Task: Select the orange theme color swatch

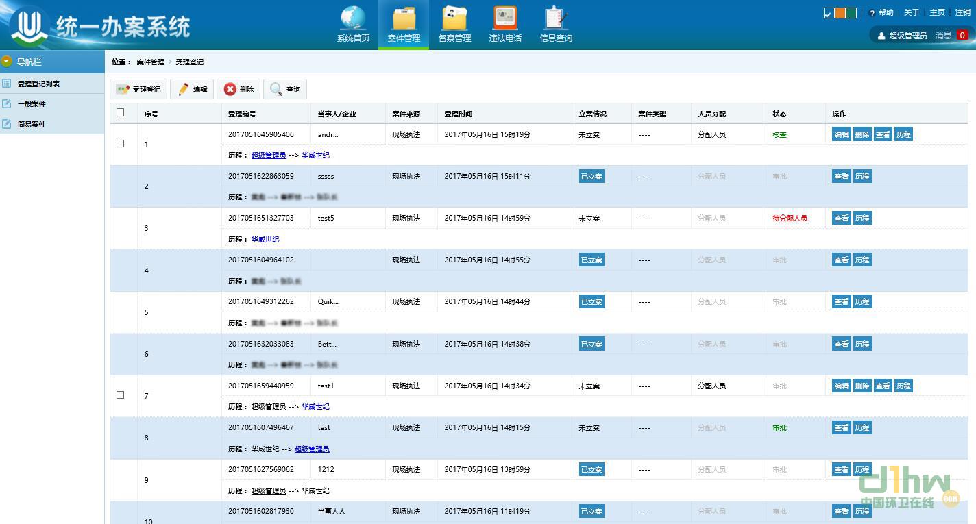Action: pos(840,13)
